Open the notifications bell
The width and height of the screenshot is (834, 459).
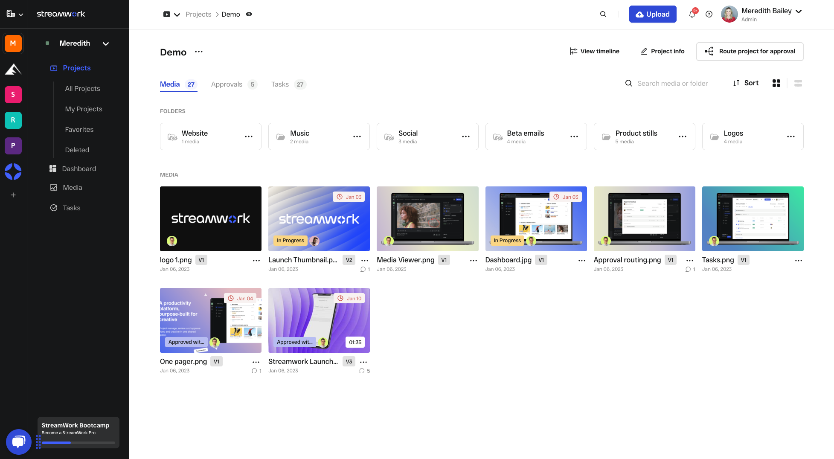[692, 14]
